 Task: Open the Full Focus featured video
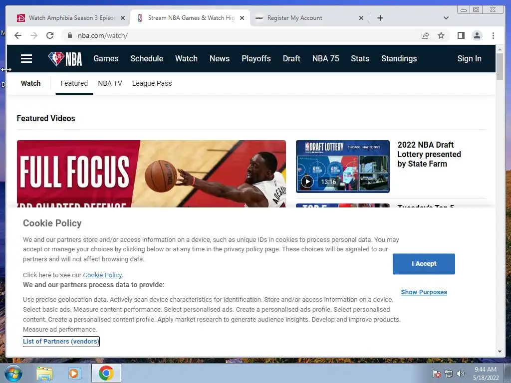coord(151,174)
